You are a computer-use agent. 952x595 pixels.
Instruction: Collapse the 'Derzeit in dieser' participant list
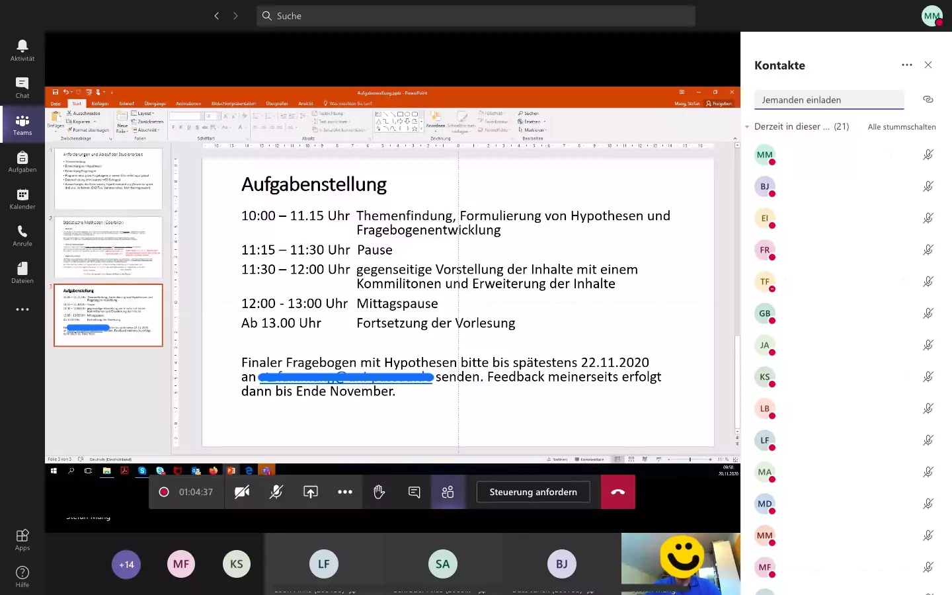point(747,127)
